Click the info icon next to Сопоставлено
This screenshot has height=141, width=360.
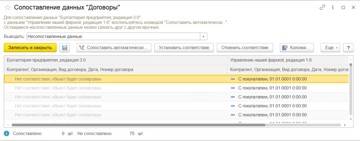click(7, 133)
